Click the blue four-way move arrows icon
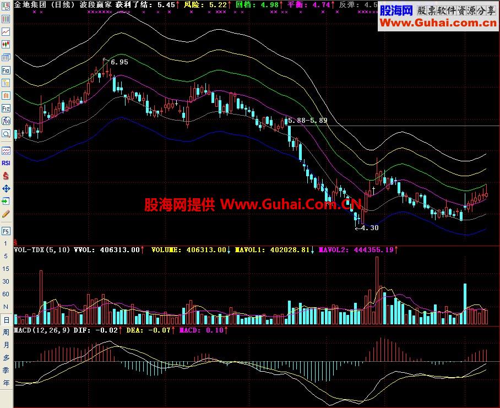This screenshot has height=408, width=500. (x=6, y=189)
